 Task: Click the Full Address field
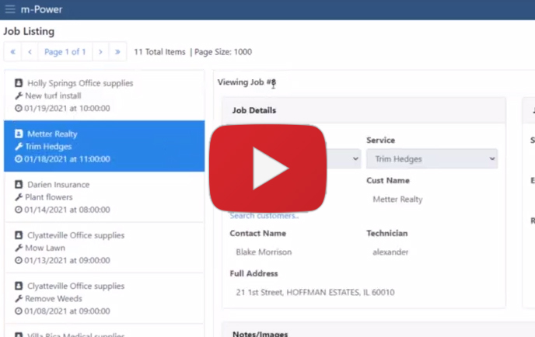pos(315,292)
